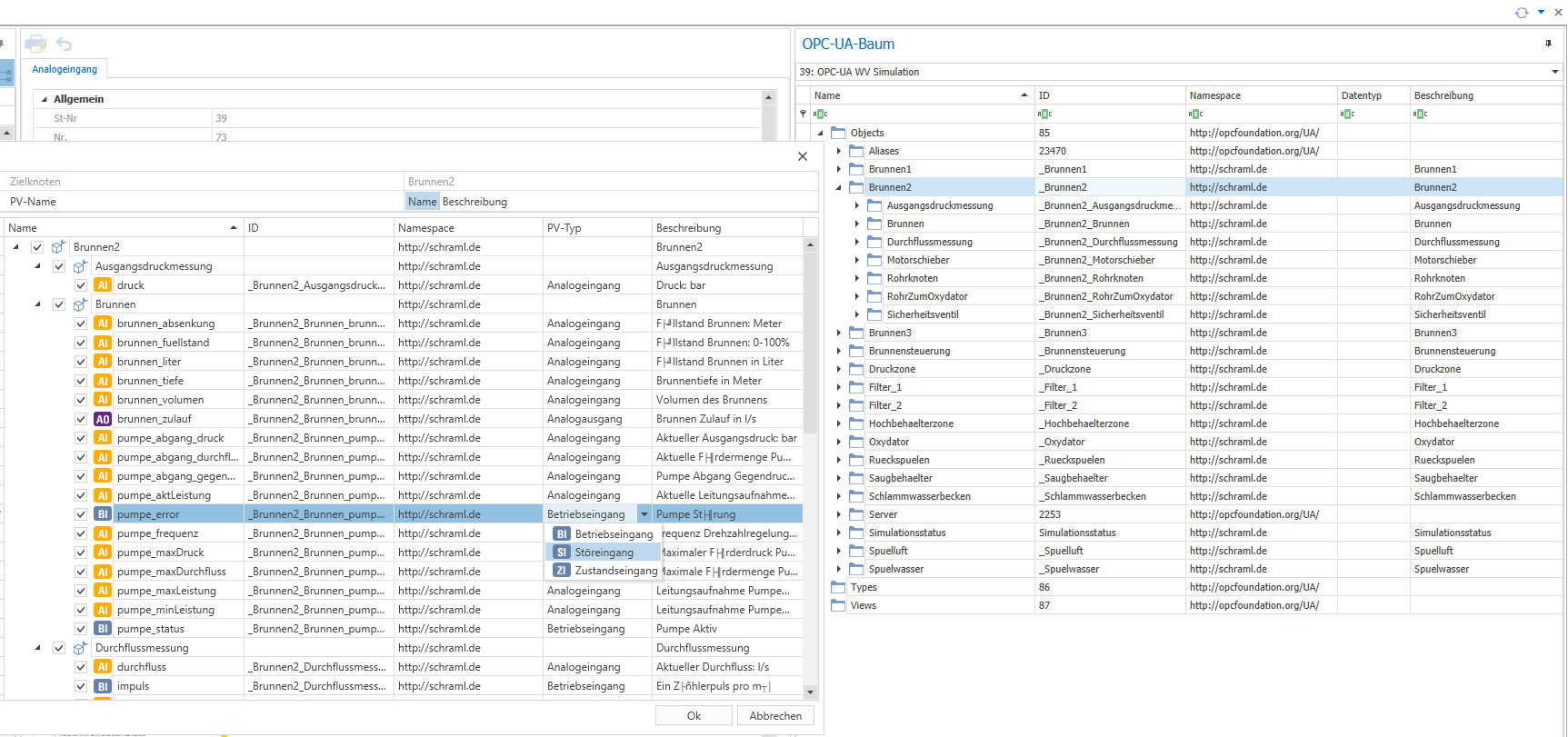Close the dialog with the X button

[x=803, y=156]
